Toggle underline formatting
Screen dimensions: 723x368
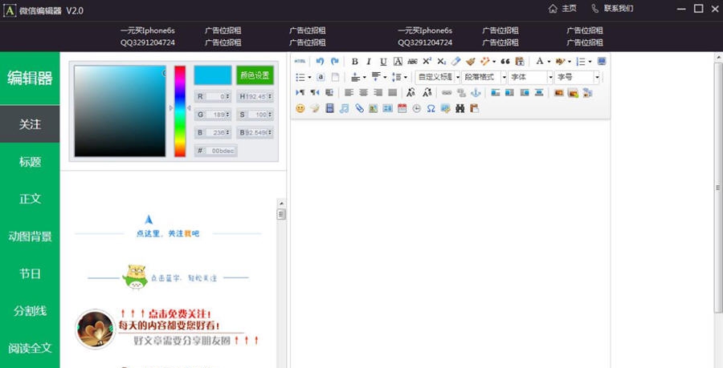(383, 61)
